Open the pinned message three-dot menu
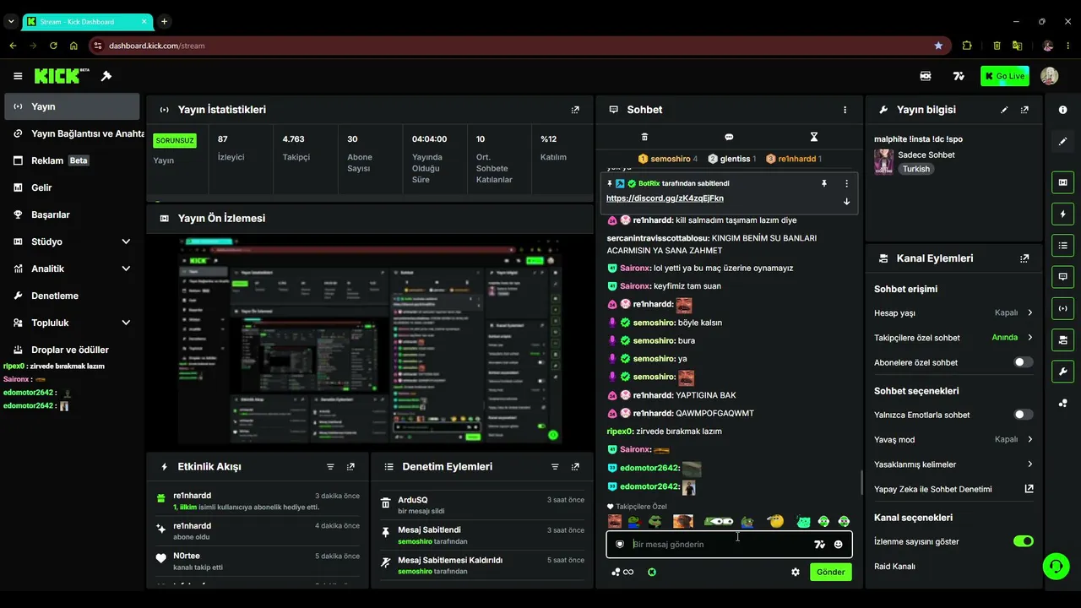 [846, 183]
